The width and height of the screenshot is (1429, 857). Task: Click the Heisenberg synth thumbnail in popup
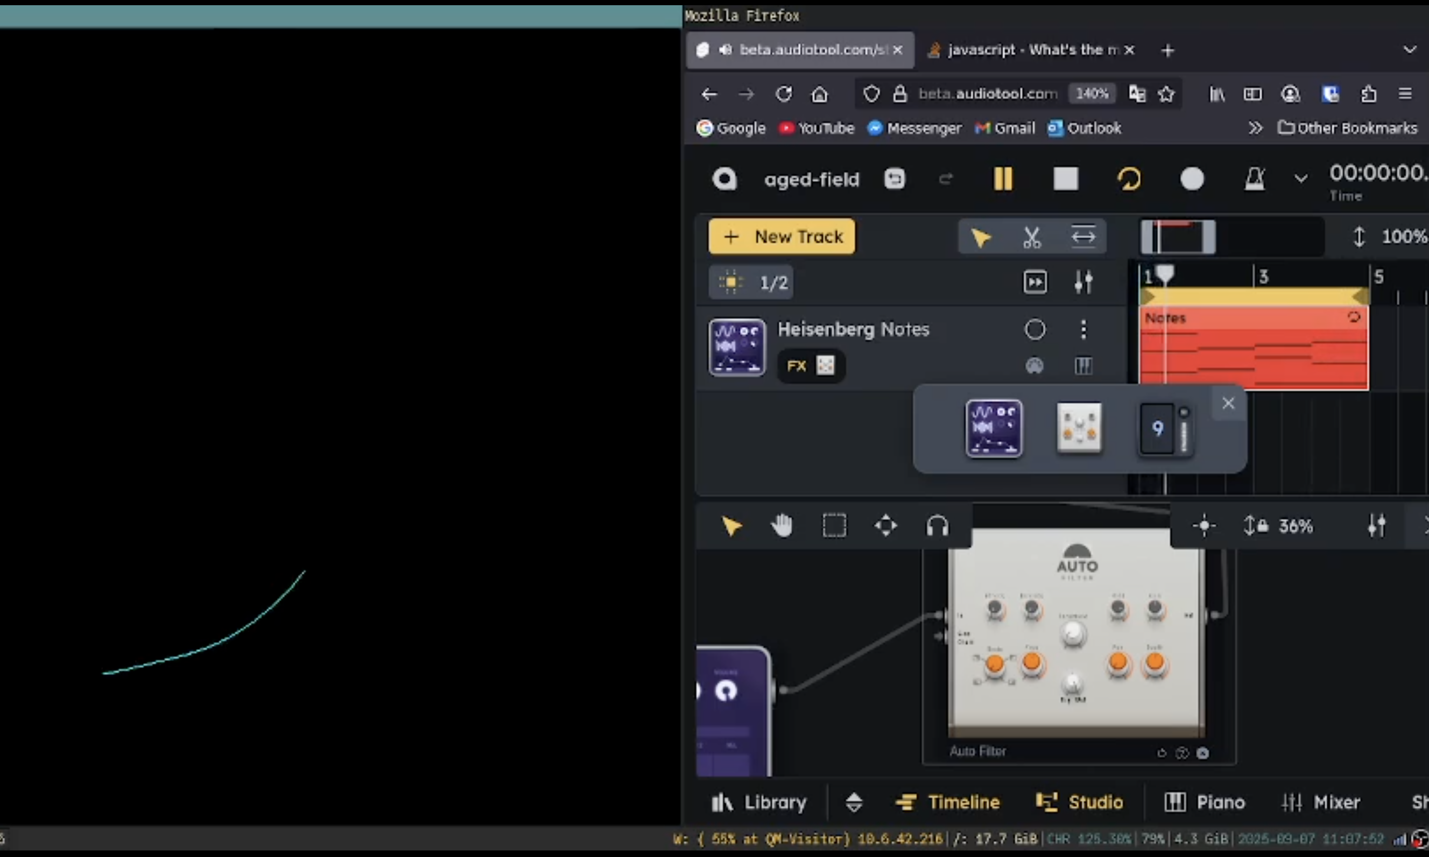(x=993, y=428)
